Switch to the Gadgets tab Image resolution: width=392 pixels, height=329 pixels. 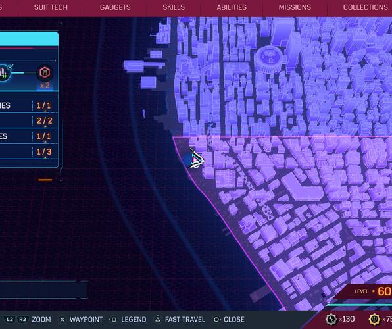(115, 7)
